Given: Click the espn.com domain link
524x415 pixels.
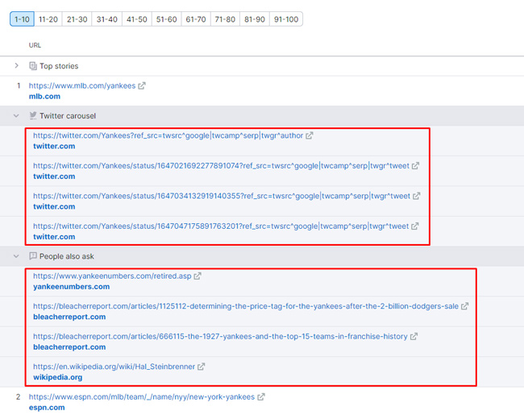Looking at the screenshot, I should tap(47, 408).
